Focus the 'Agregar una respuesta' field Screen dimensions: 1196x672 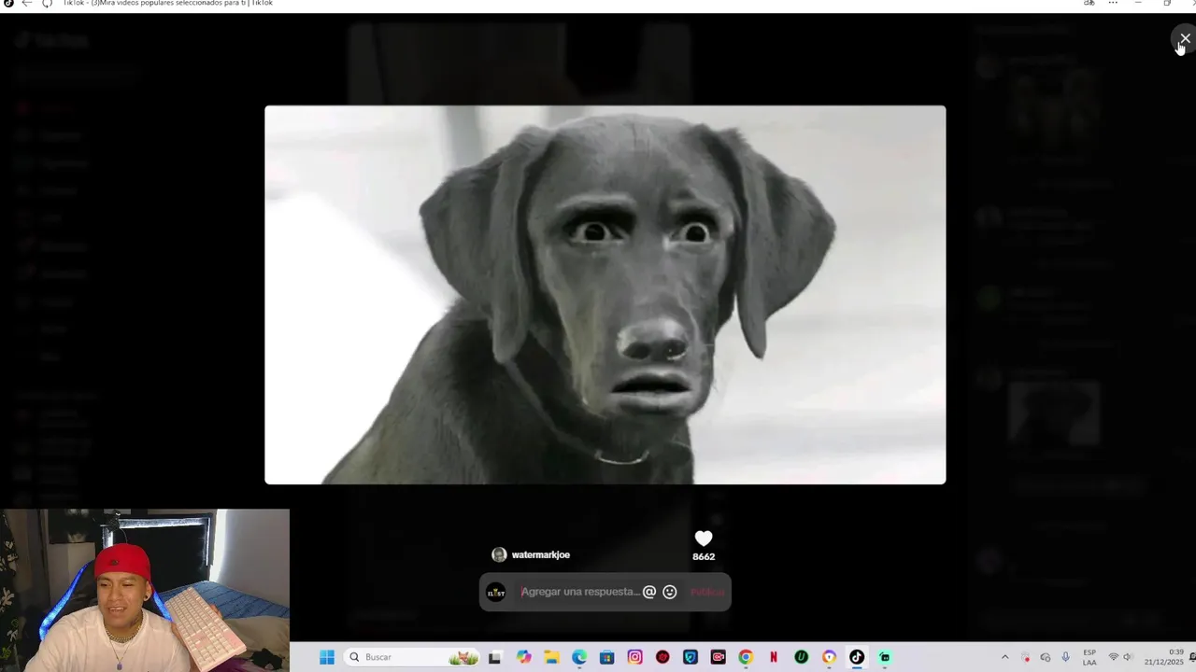(580, 592)
